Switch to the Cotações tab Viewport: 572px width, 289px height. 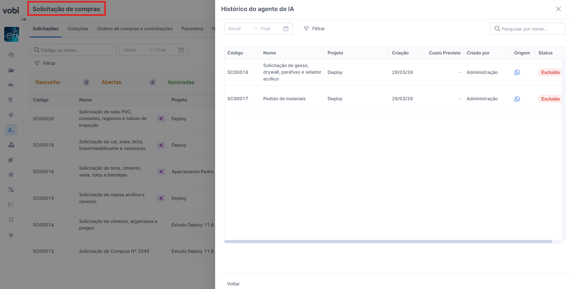pyautogui.click(x=78, y=29)
